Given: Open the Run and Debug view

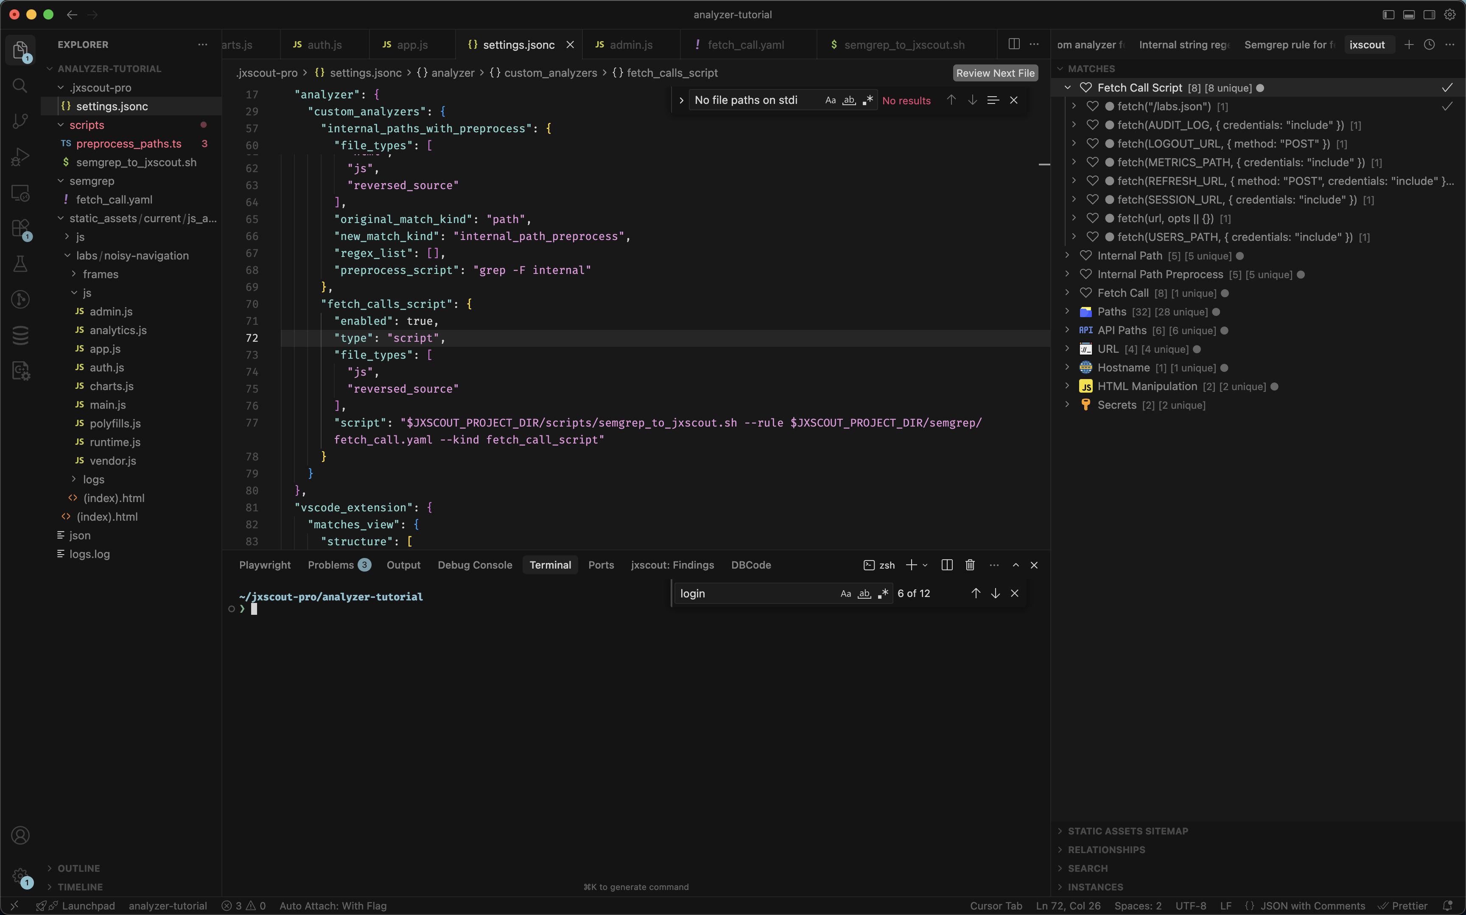Looking at the screenshot, I should 20,157.
